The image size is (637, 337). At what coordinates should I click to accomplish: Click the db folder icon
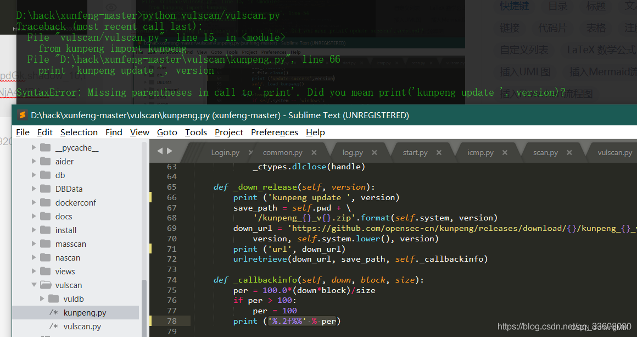point(46,175)
